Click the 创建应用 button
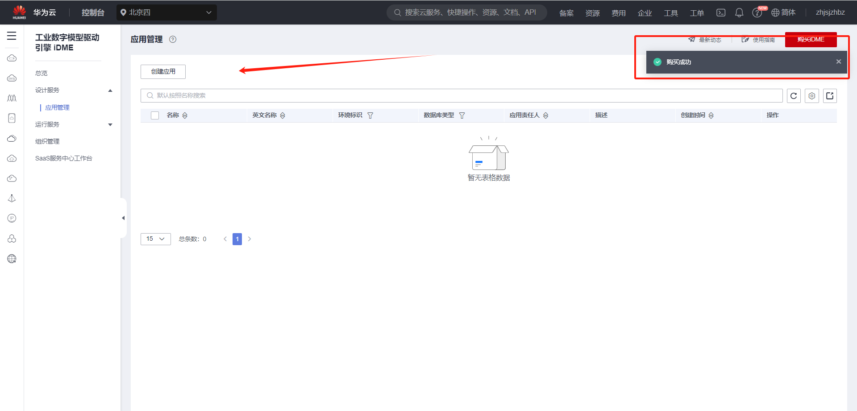Screen dimensions: 857x411 tap(163, 71)
